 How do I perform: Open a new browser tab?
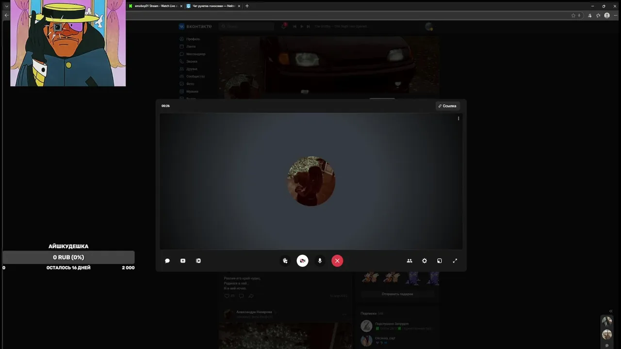[247, 6]
